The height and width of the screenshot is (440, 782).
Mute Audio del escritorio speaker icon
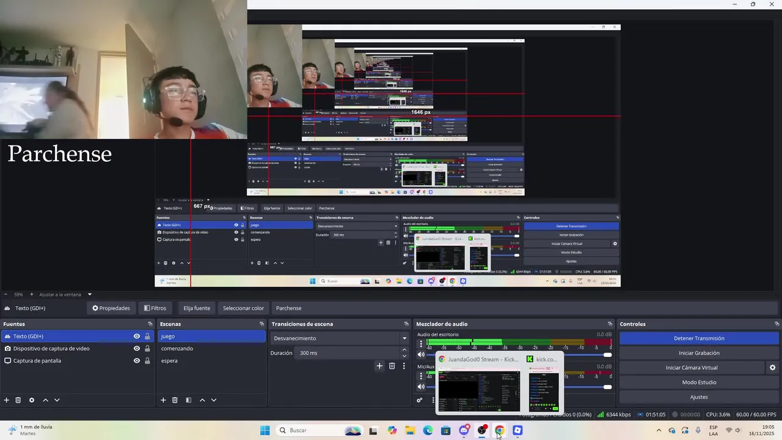[421, 354]
